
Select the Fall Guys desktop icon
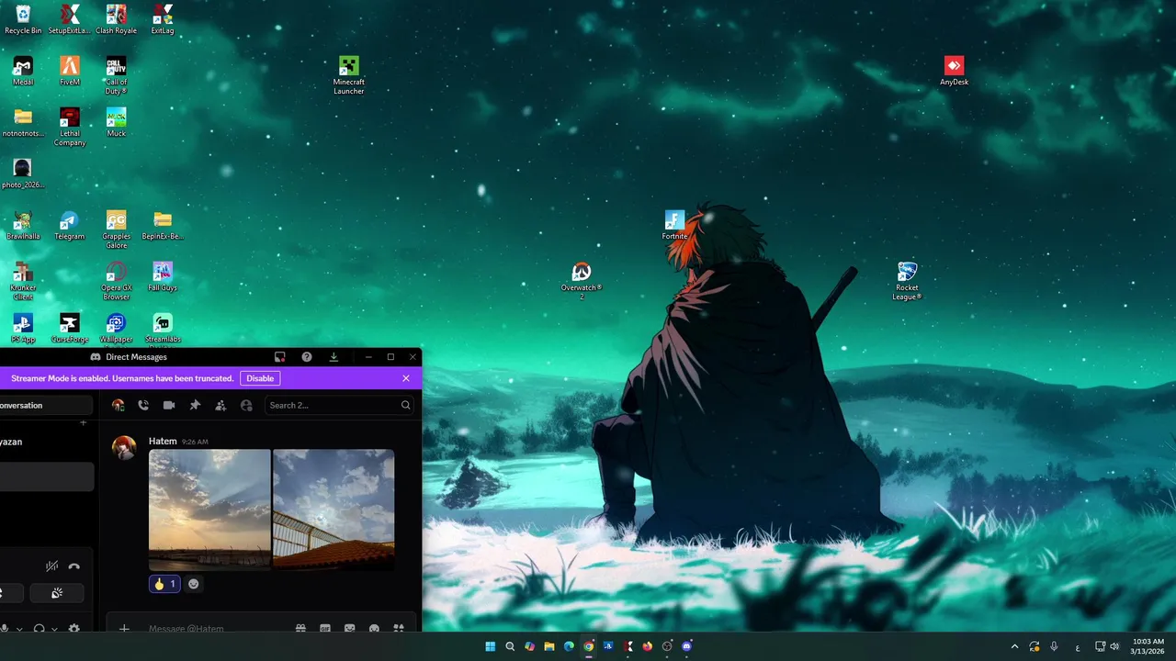163,276
